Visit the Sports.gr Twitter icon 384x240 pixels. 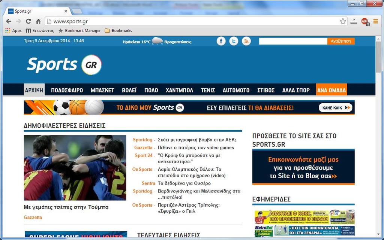point(234,41)
